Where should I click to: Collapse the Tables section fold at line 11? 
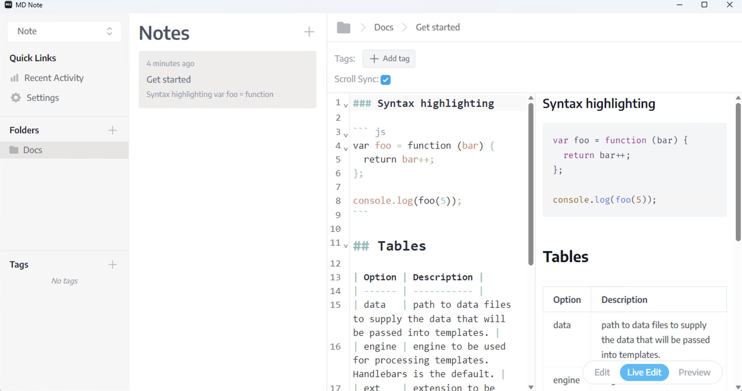[346, 246]
